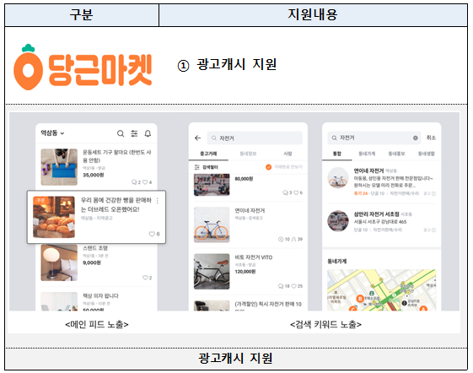Click the 동네가게 section heading above the map
The width and height of the screenshot is (473, 373).
pyautogui.click(x=337, y=262)
